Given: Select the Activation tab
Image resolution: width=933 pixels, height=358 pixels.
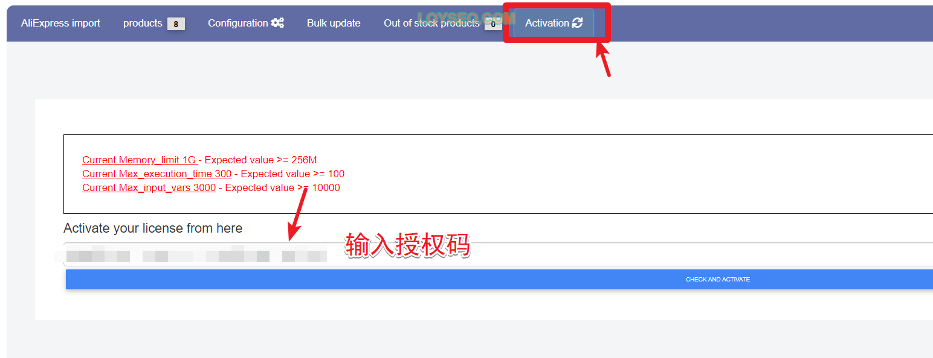Looking at the screenshot, I should [x=554, y=23].
